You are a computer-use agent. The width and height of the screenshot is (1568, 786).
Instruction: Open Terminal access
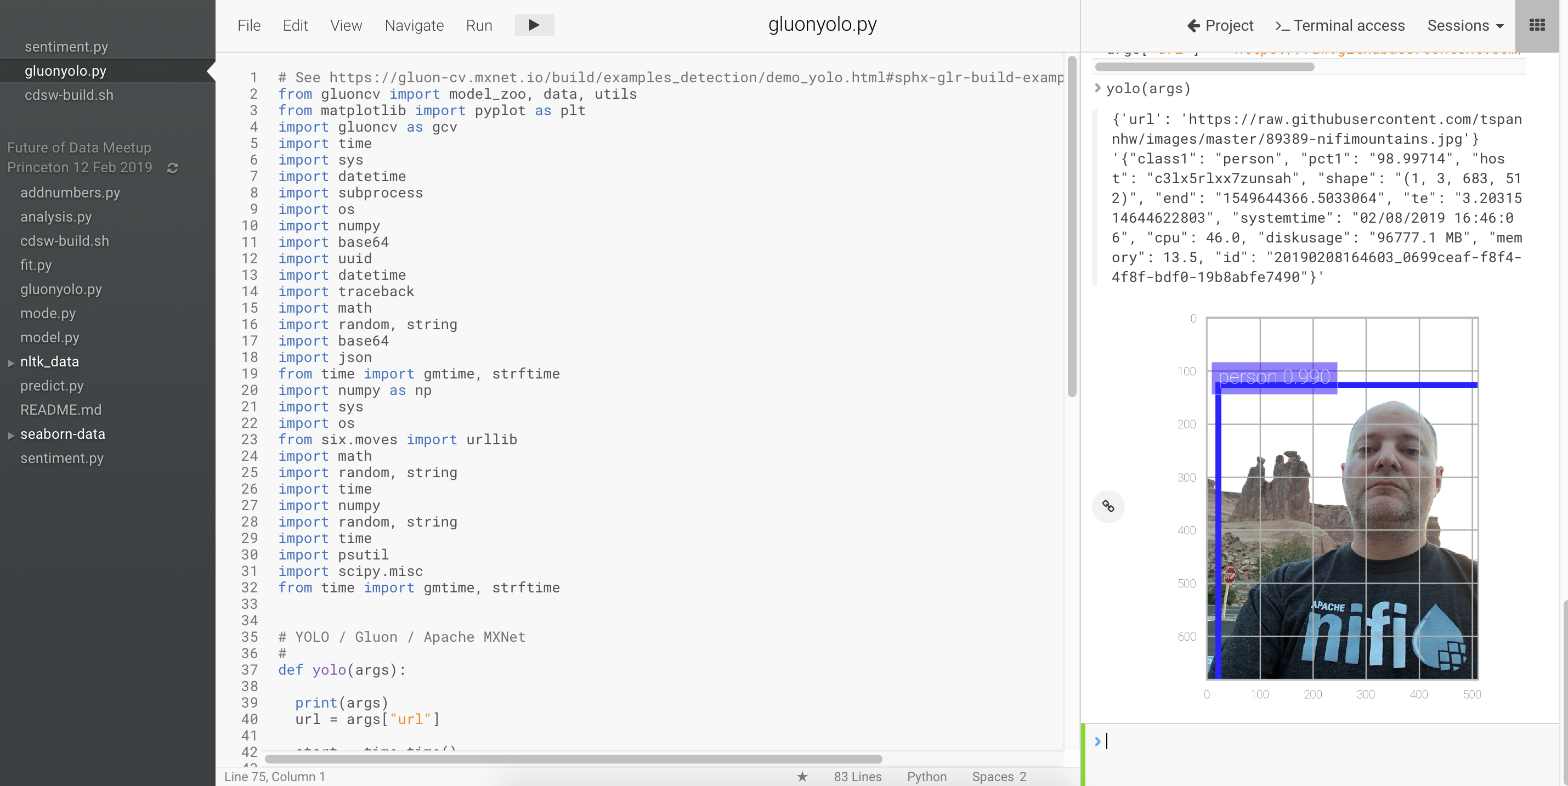tap(1340, 25)
